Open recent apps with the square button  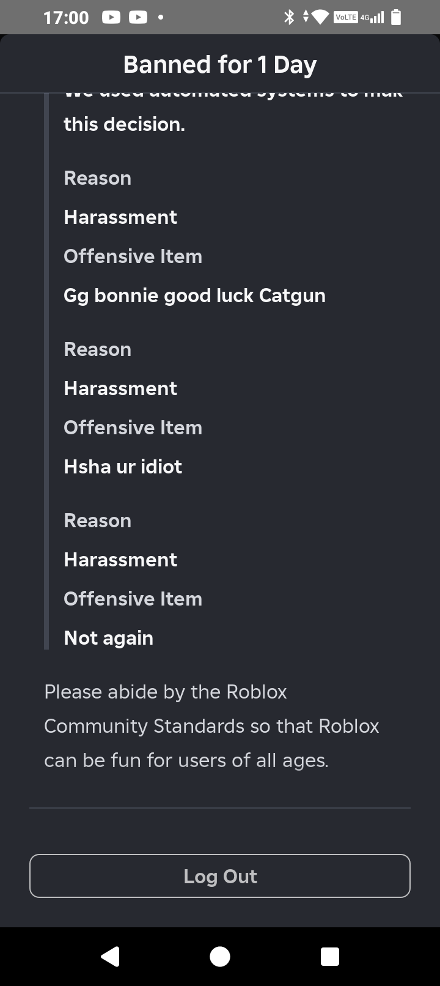coord(330,957)
